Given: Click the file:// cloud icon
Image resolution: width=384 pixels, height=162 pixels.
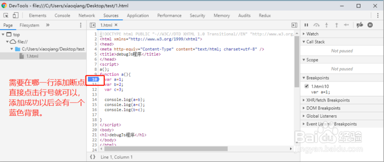Looking at the screenshot, I should [13, 42].
